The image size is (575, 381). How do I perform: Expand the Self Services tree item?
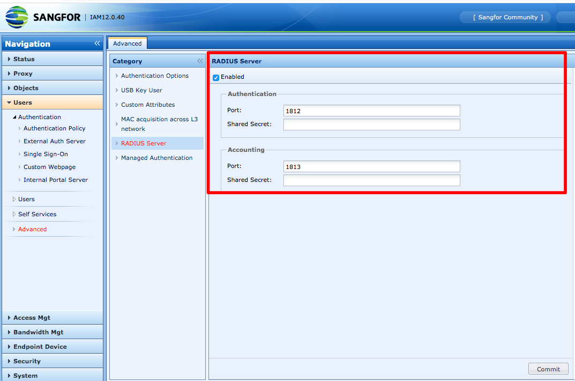[14, 214]
